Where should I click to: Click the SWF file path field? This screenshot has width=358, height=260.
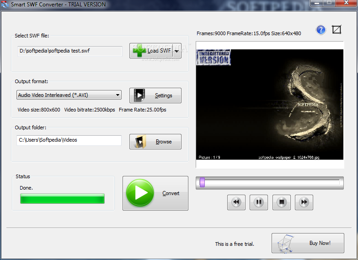pyautogui.click(x=70, y=51)
